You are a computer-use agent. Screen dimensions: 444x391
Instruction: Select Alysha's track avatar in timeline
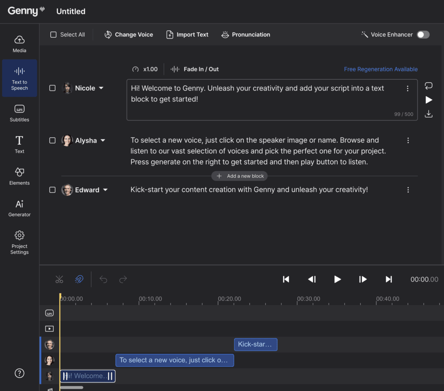click(49, 360)
